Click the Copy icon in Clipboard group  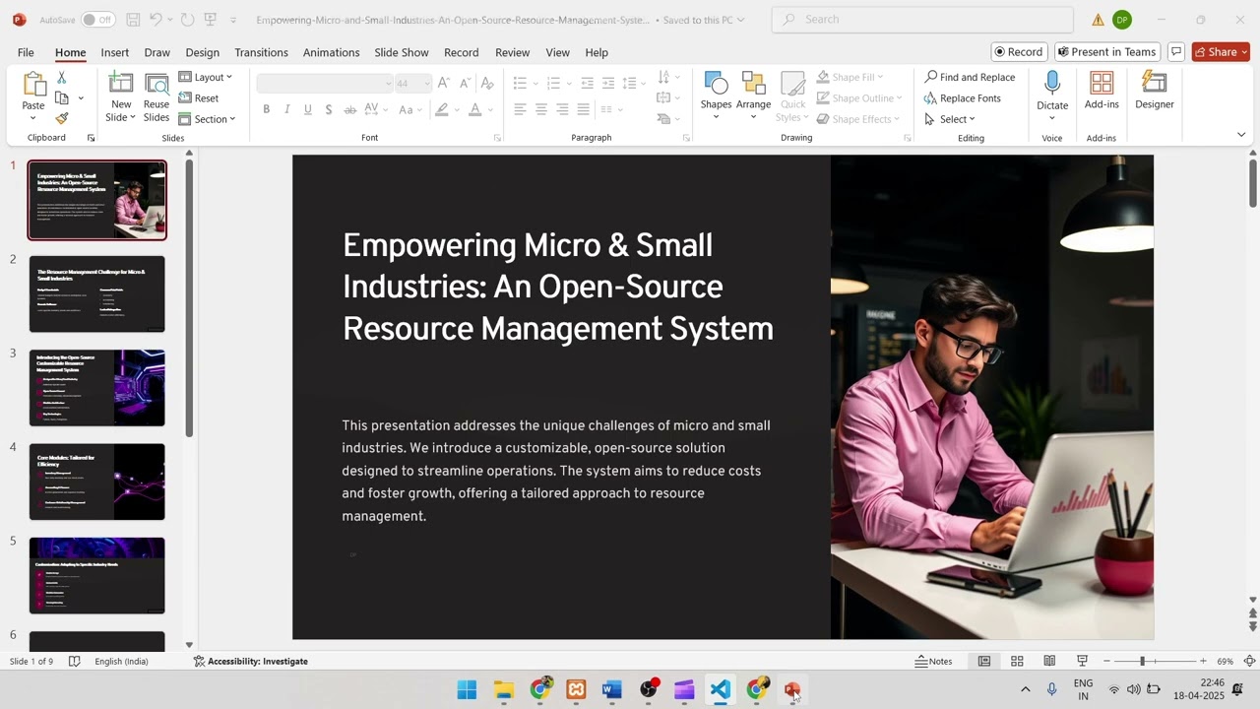pyautogui.click(x=62, y=98)
